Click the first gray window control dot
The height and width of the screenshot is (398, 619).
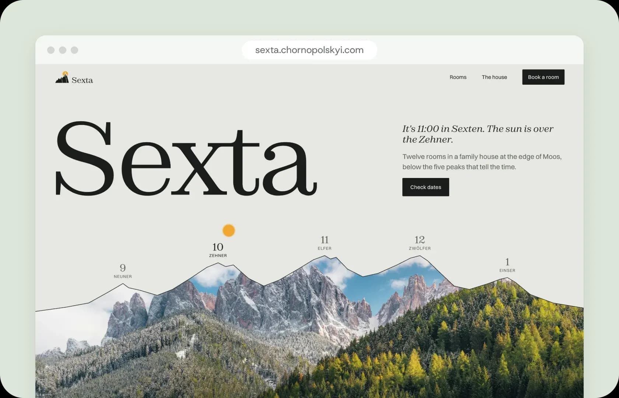pos(51,50)
